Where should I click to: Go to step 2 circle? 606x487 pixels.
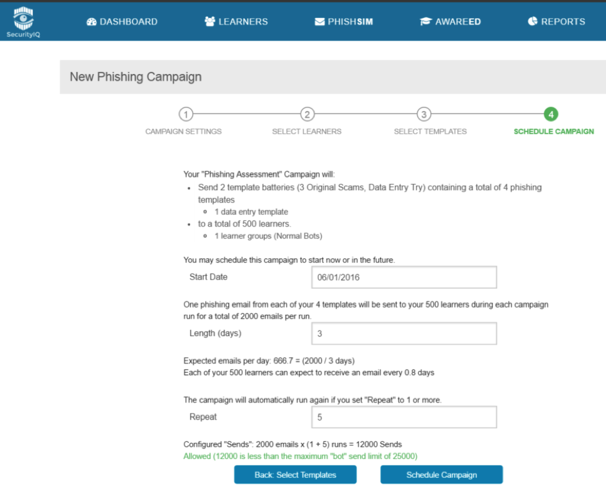[x=307, y=114]
